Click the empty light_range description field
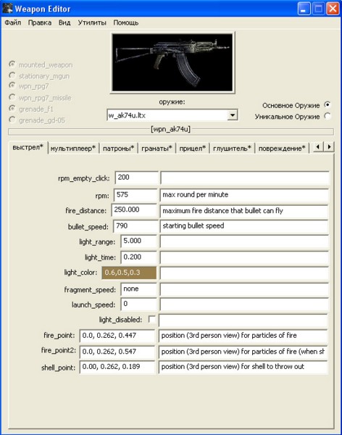Image resolution: width=342 pixels, height=435 pixels. pos(244,241)
